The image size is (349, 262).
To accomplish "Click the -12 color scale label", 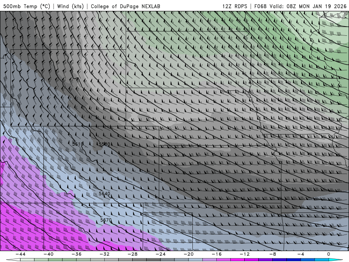I will pos(245,254).
